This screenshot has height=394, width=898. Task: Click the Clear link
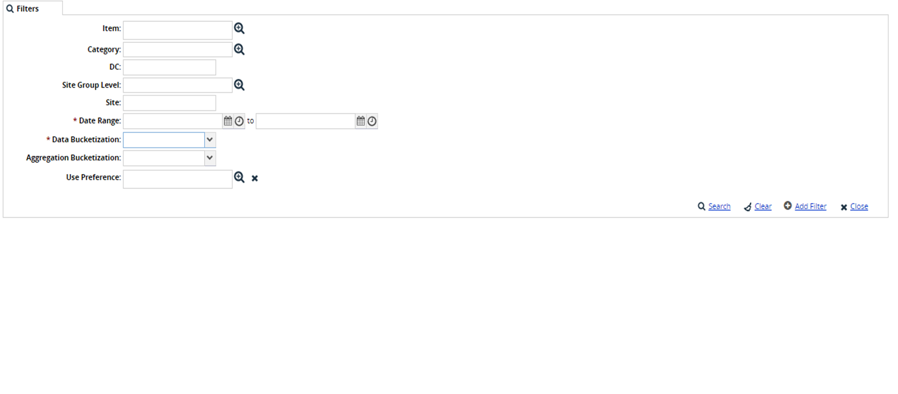(x=762, y=206)
